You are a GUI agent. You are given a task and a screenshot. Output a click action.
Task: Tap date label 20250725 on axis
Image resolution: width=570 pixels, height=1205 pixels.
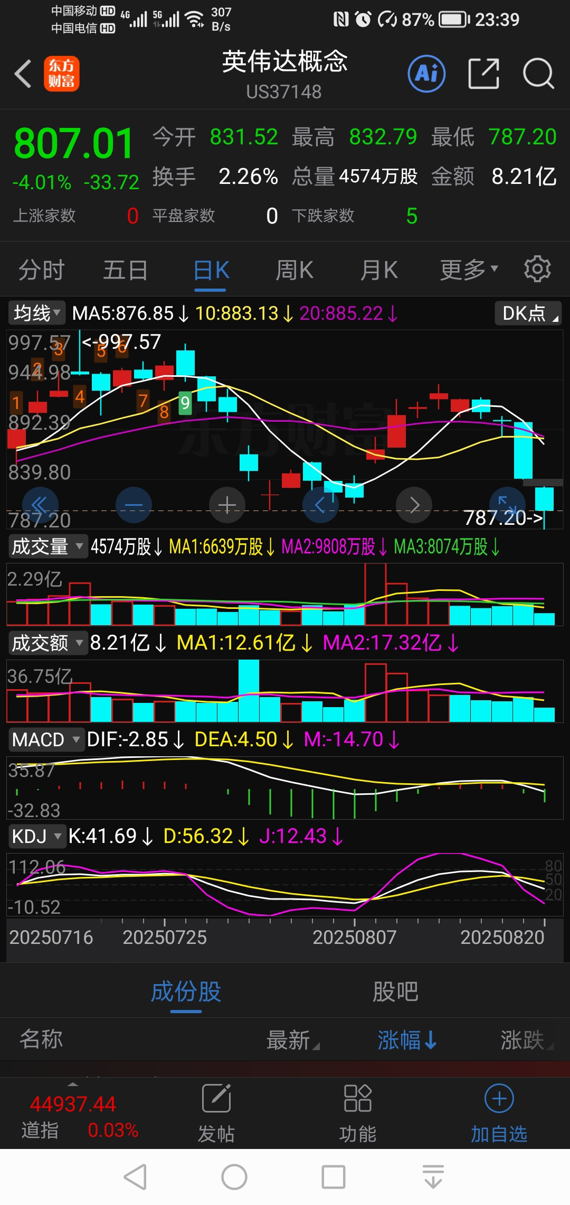pyautogui.click(x=165, y=937)
